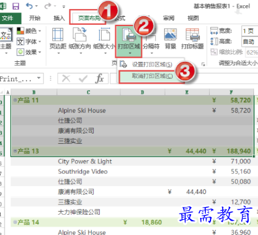Click the value 55,160

click(241, 171)
